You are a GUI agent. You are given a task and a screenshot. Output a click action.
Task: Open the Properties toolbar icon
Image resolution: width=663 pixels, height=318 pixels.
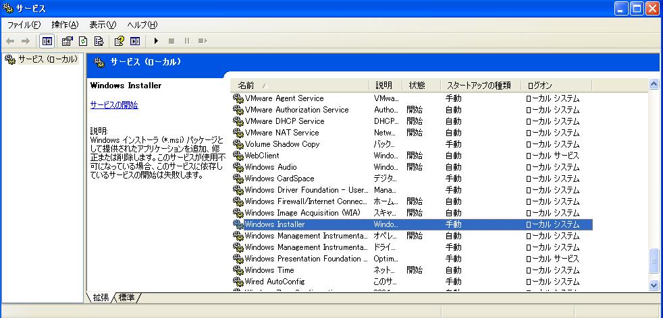68,41
